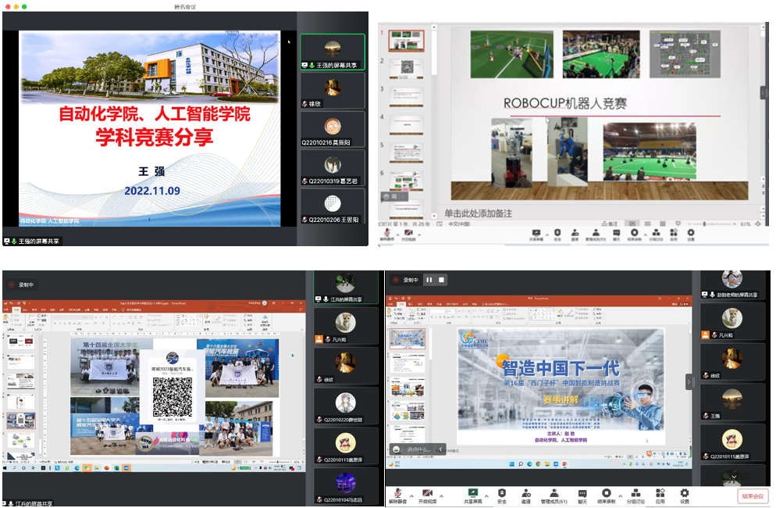Open 管理成员 in the ROBOCUP meeting toolbar
This screenshot has height=508, width=776.
596,234
